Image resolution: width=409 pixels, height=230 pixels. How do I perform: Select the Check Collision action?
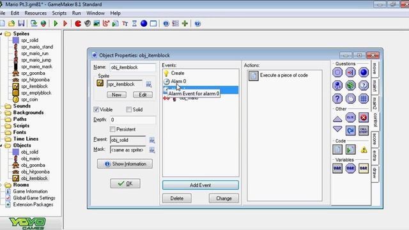pyautogui.click(x=350, y=72)
